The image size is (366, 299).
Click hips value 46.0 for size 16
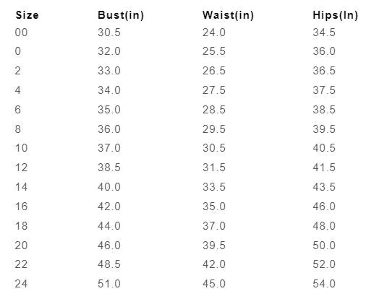pos(324,207)
